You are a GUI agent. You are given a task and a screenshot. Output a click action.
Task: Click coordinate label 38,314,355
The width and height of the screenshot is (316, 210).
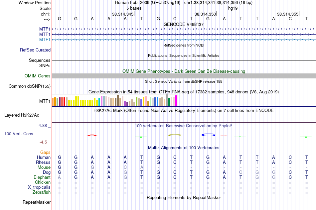pos(288,14)
